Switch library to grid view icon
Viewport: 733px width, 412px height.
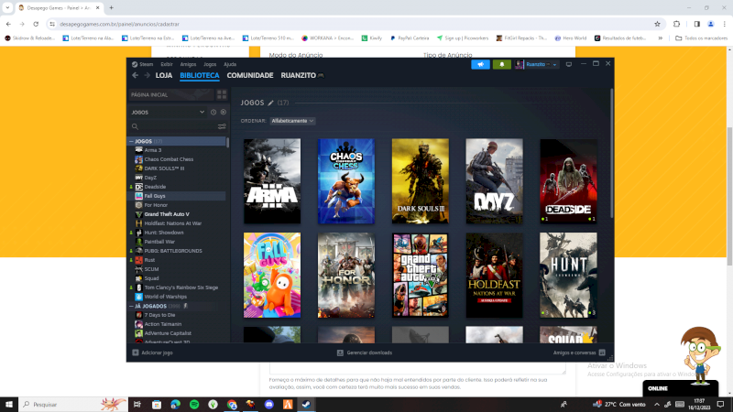point(222,94)
